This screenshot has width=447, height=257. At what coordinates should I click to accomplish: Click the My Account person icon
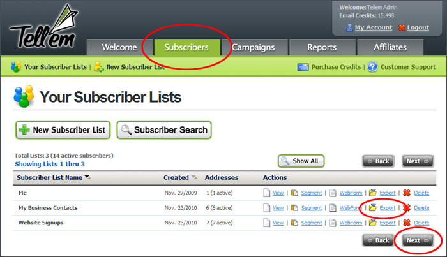tap(349, 27)
